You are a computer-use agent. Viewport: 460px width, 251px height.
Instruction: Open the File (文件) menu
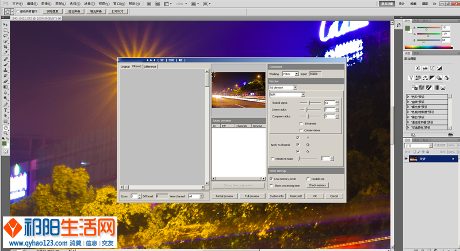[x=18, y=4]
